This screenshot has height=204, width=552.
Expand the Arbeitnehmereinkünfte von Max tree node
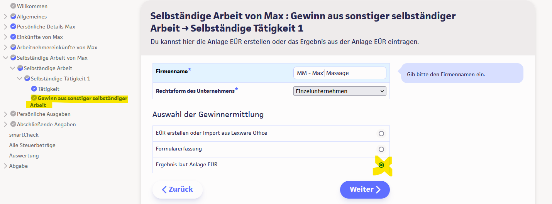point(5,48)
